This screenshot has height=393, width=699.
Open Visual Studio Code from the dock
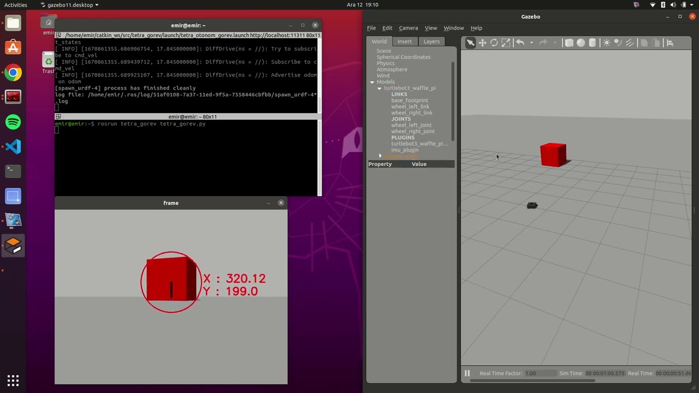[13, 146]
